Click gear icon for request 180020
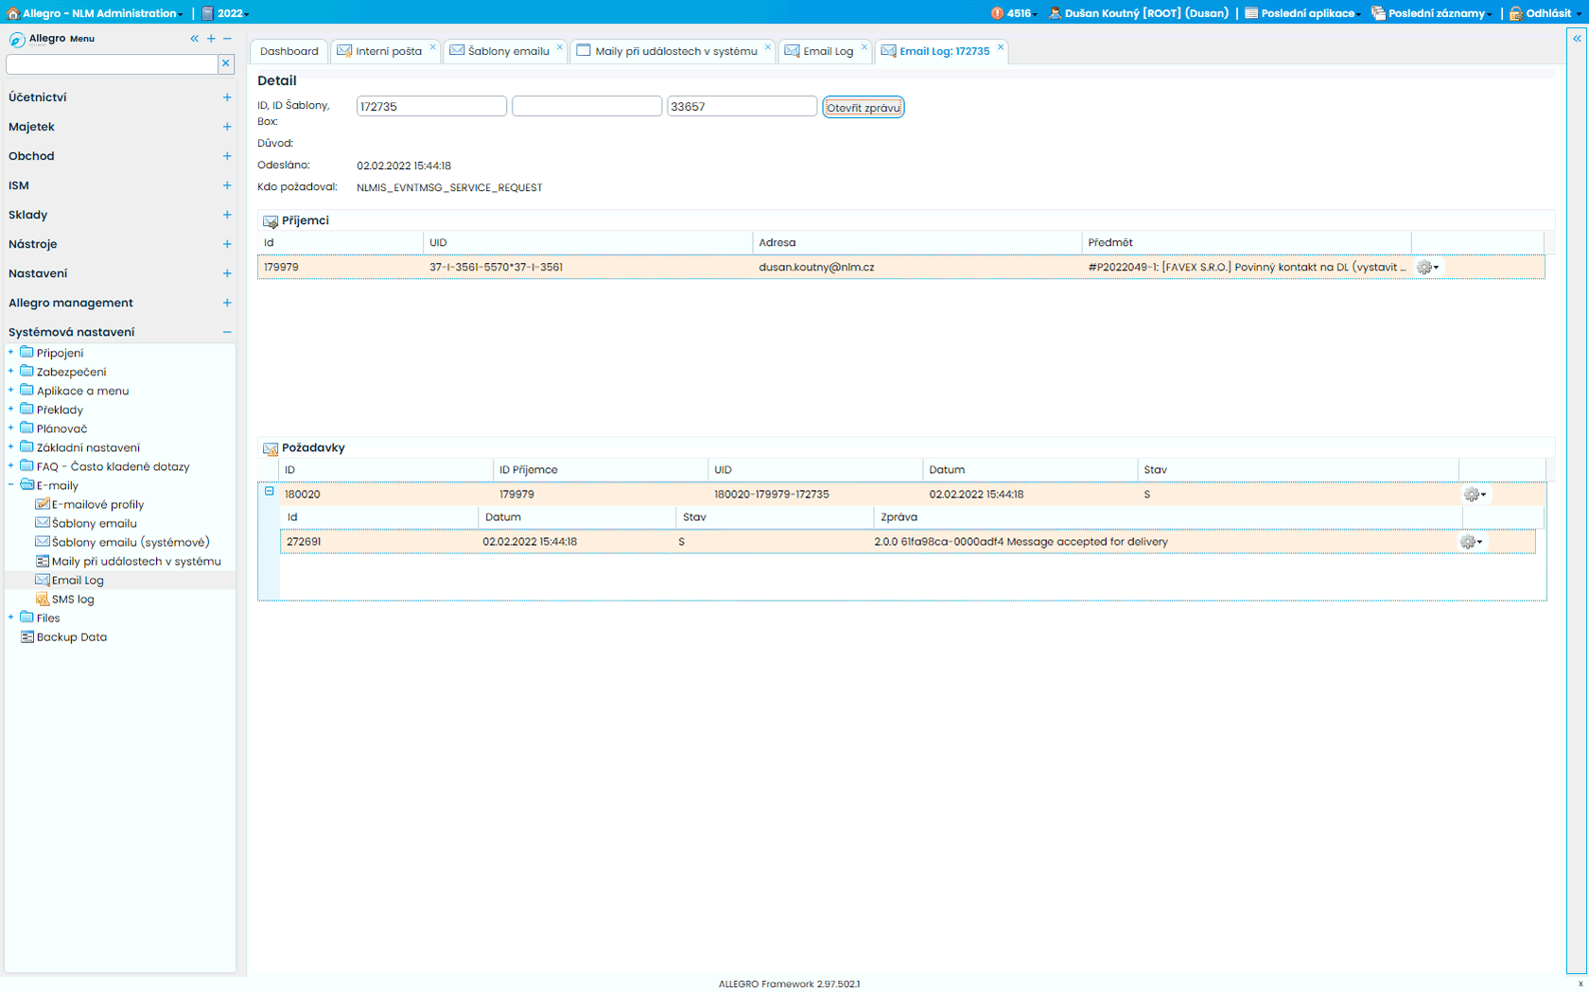The width and height of the screenshot is (1589, 993). [1473, 495]
